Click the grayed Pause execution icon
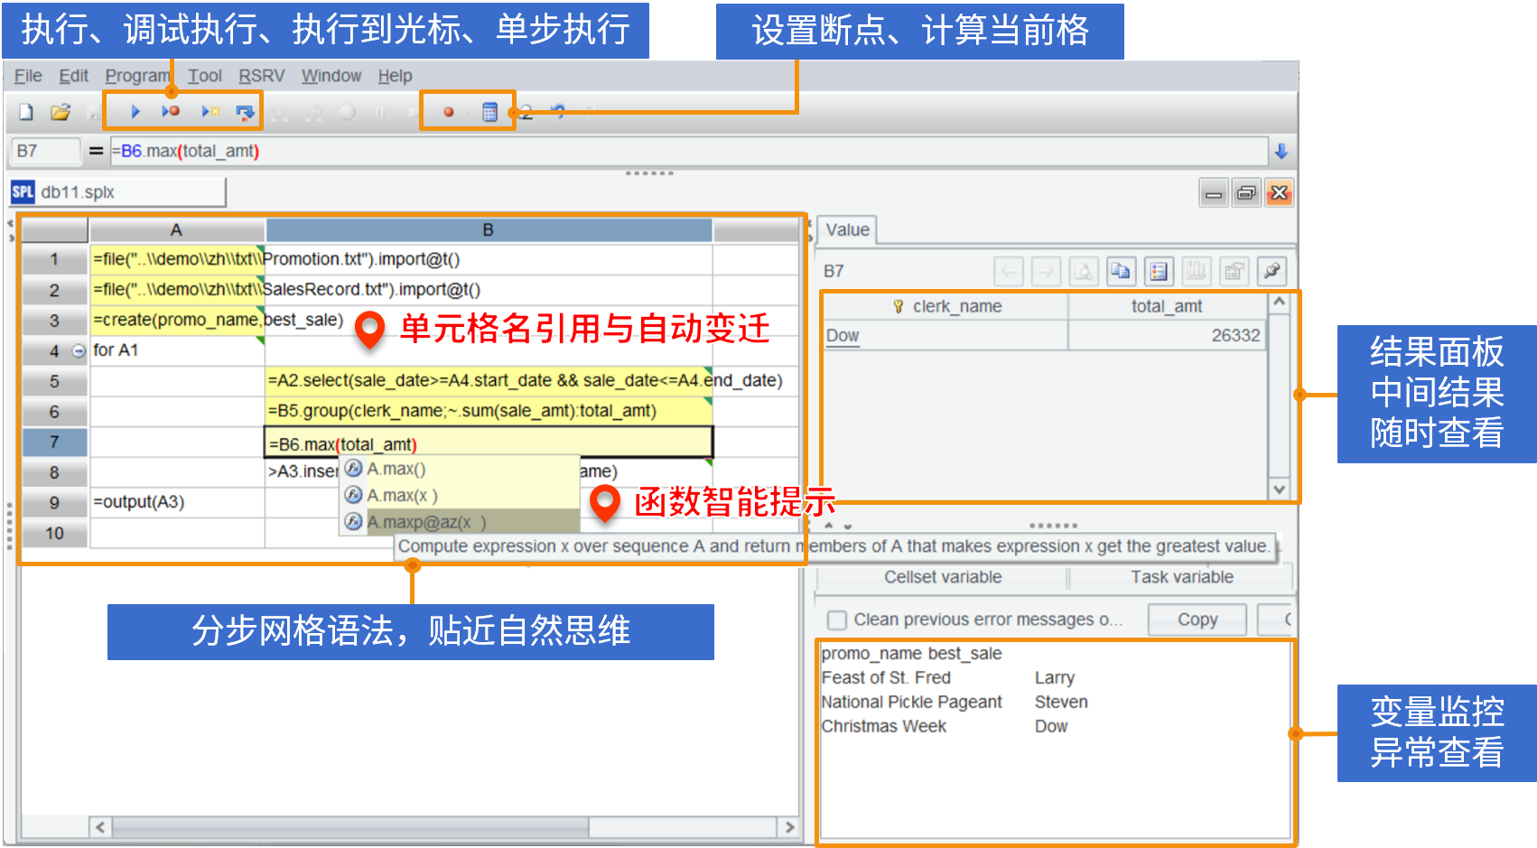1537x848 pixels. tap(380, 112)
